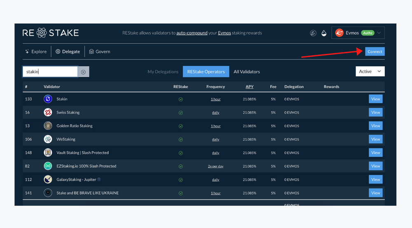
Task: Open the Govern navigation tab
Action: pyautogui.click(x=99, y=52)
